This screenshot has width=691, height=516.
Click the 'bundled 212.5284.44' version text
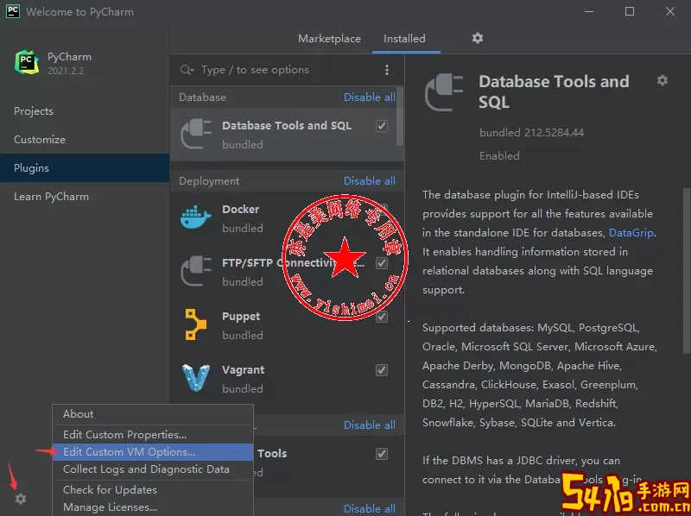531,133
